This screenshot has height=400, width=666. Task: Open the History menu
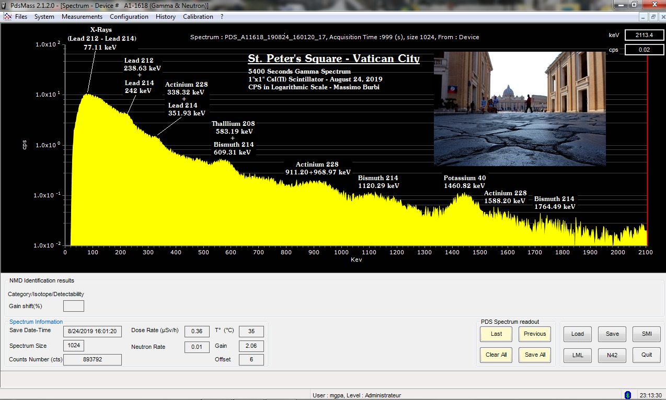165,17
